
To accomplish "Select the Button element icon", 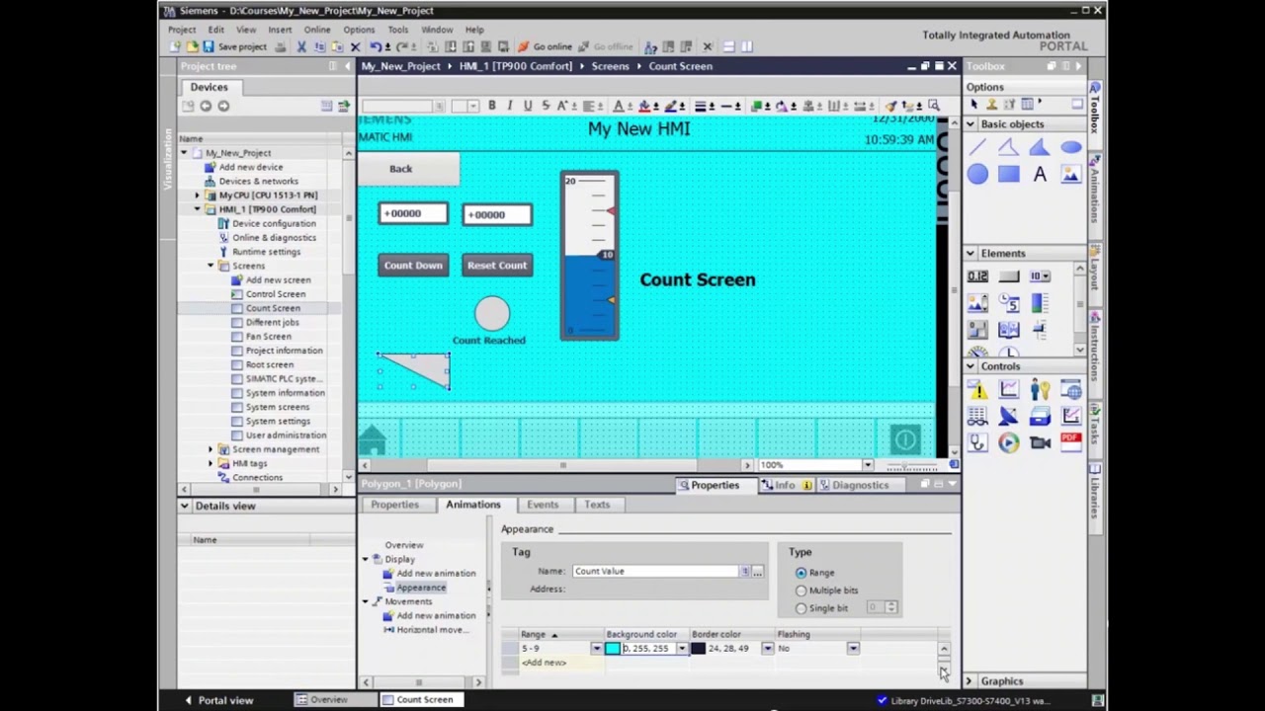I will [1008, 276].
